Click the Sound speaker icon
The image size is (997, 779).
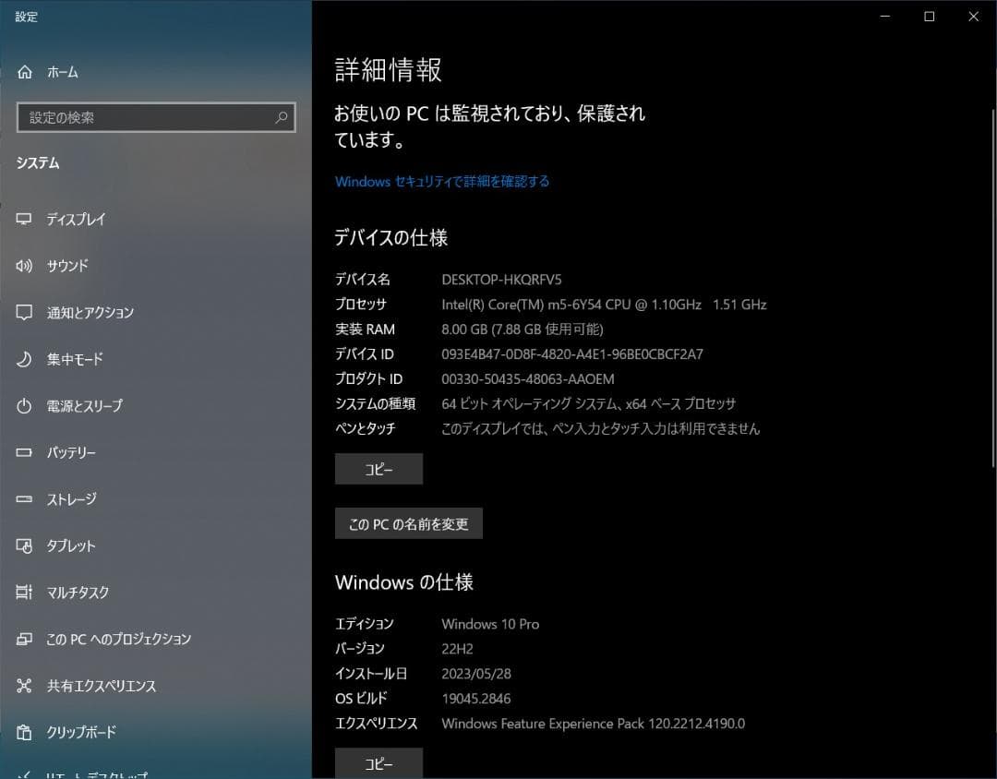[24, 266]
